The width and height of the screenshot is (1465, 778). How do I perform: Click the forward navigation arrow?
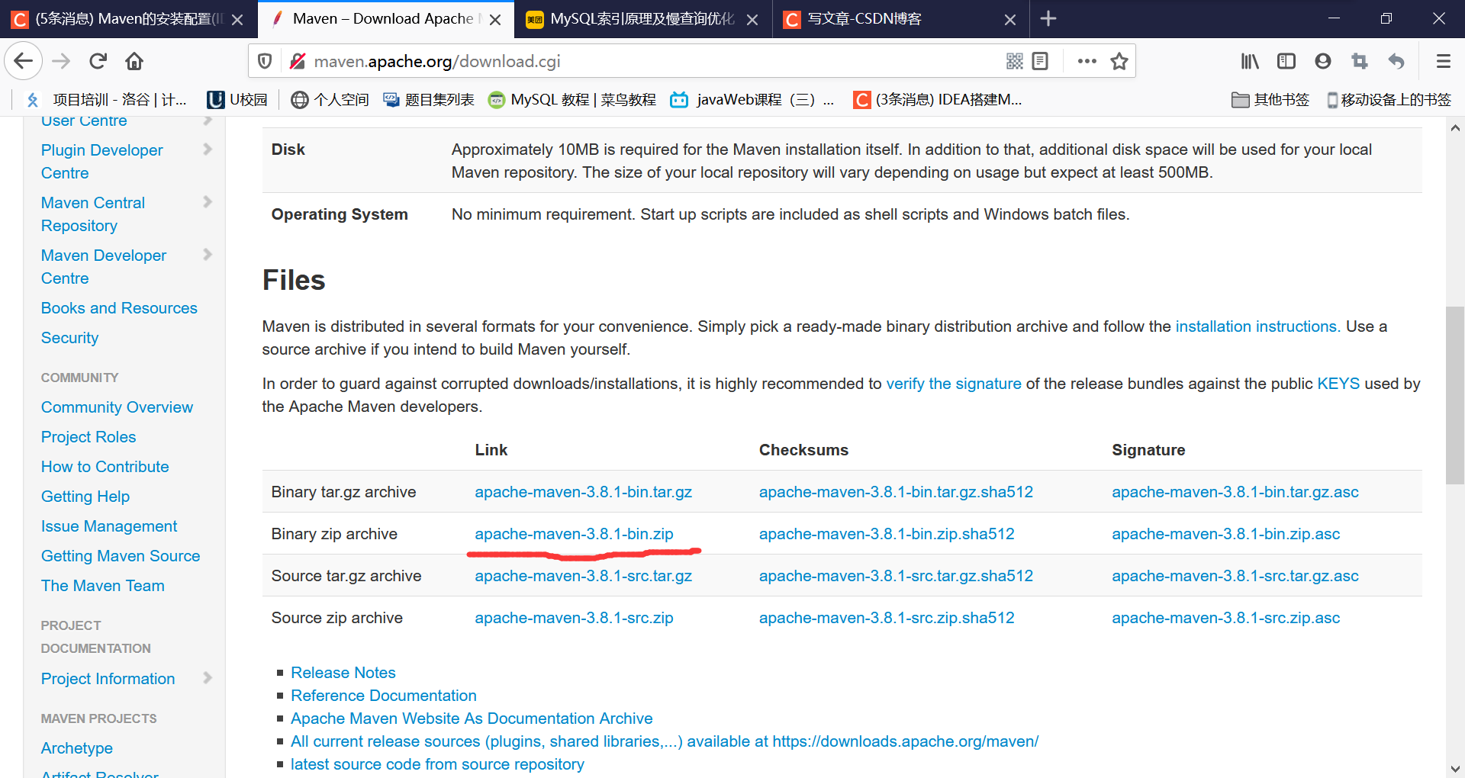click(61, 61)
